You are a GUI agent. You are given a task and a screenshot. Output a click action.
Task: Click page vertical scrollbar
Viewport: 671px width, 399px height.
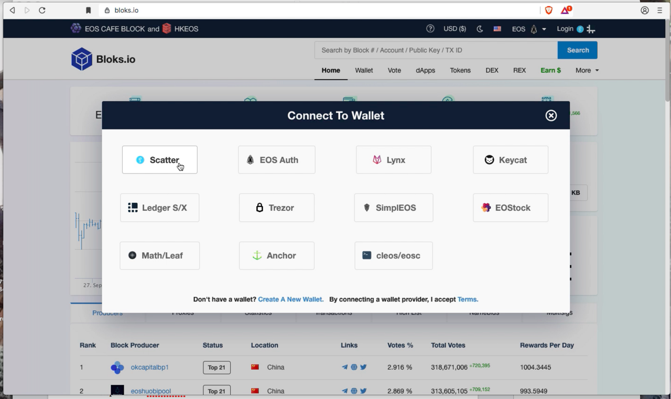tap(667, 60)
